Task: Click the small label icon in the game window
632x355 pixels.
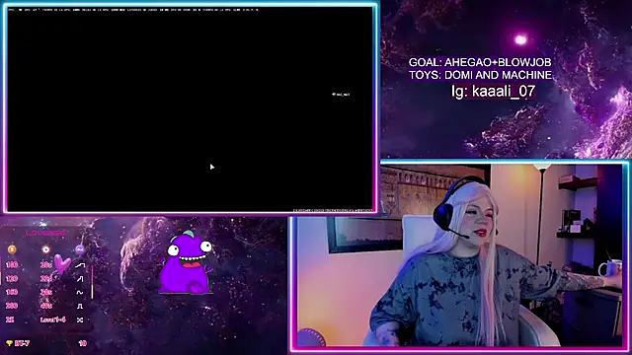Action: (x=341, y=95)
